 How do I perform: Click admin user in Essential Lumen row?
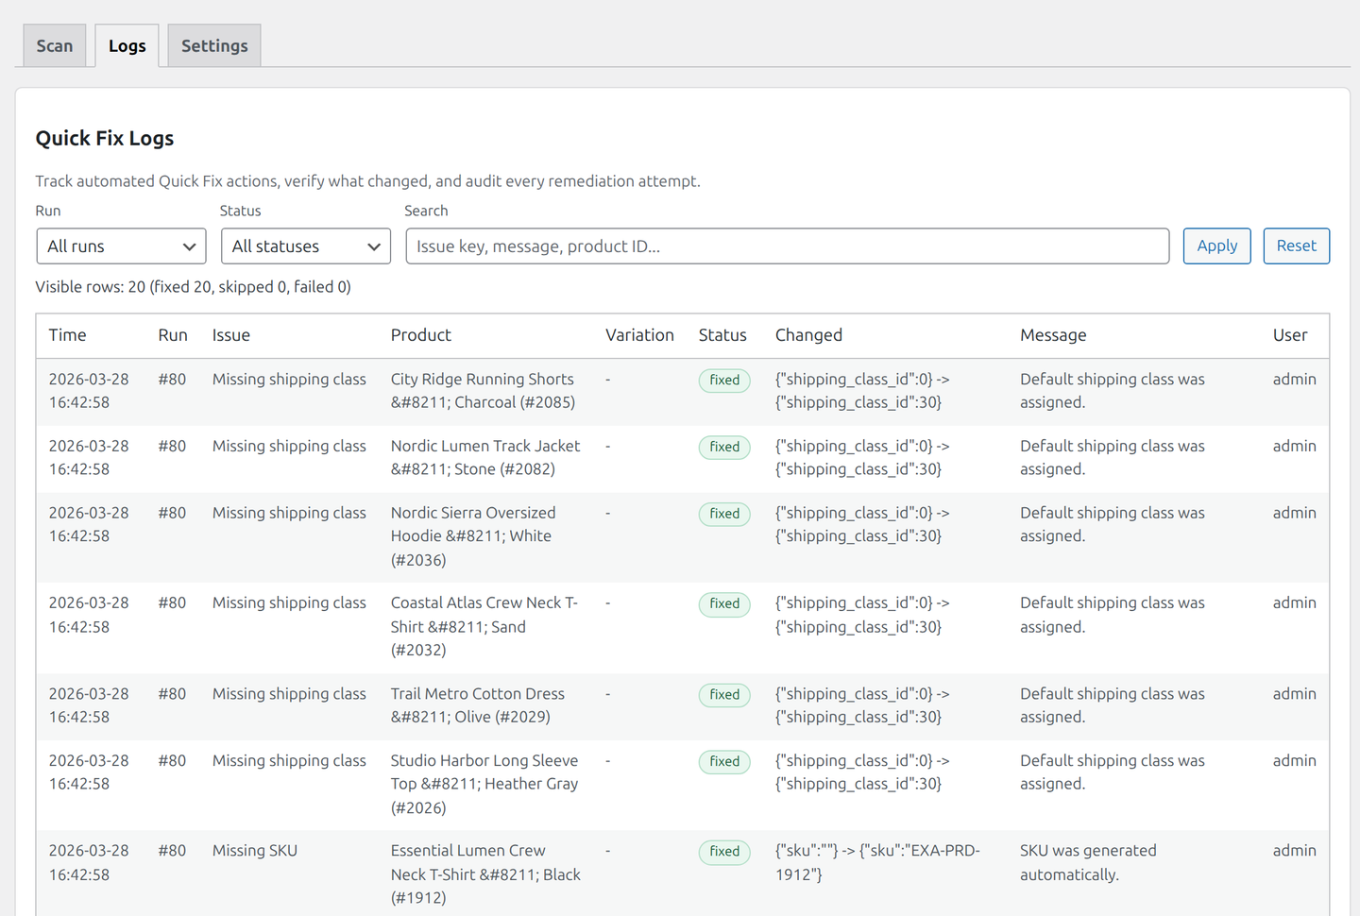pos(1294,851)
